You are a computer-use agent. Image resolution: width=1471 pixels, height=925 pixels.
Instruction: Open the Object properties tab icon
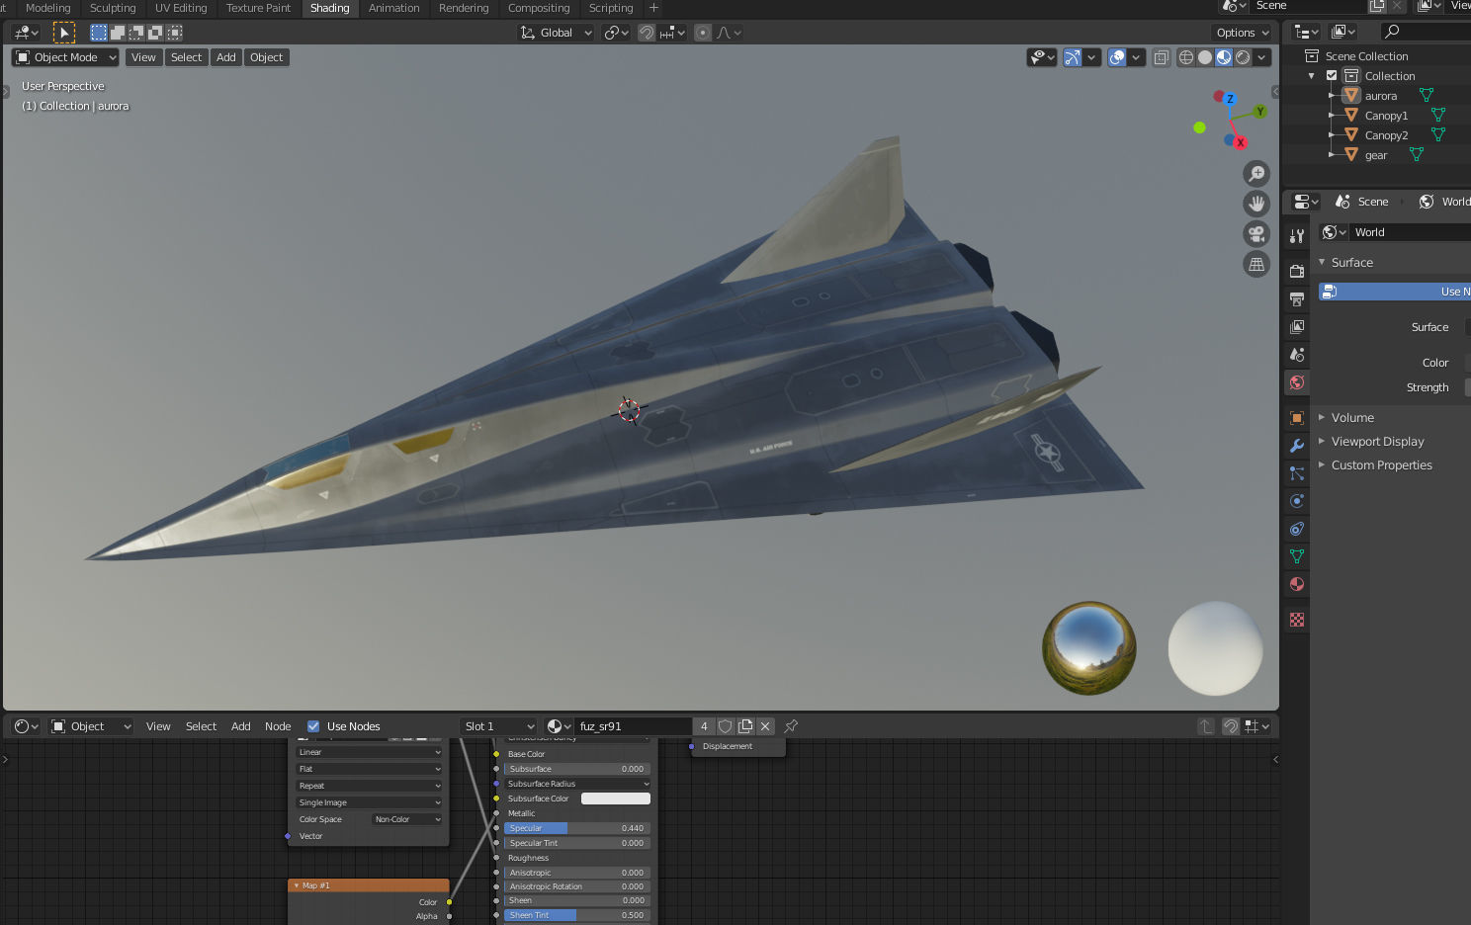1297,418
